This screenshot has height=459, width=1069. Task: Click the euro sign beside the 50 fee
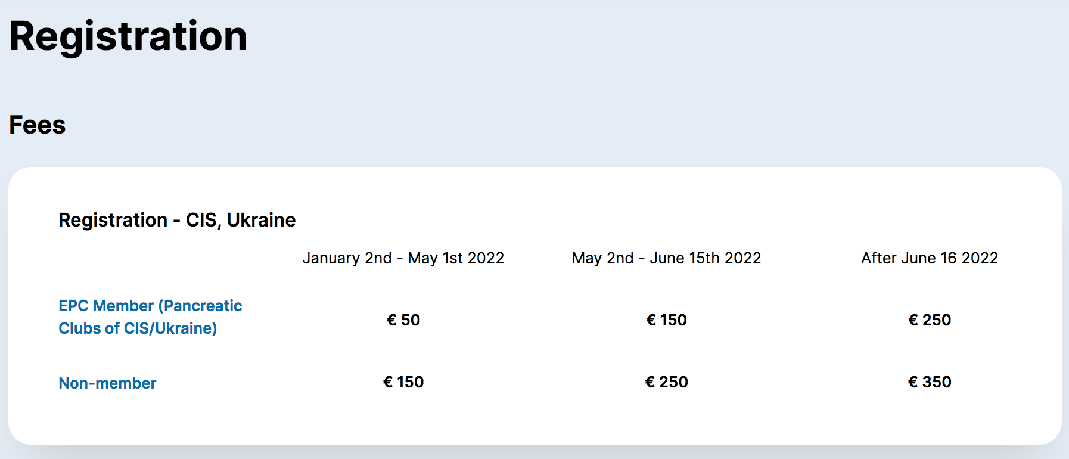click(x=391, y=320)
